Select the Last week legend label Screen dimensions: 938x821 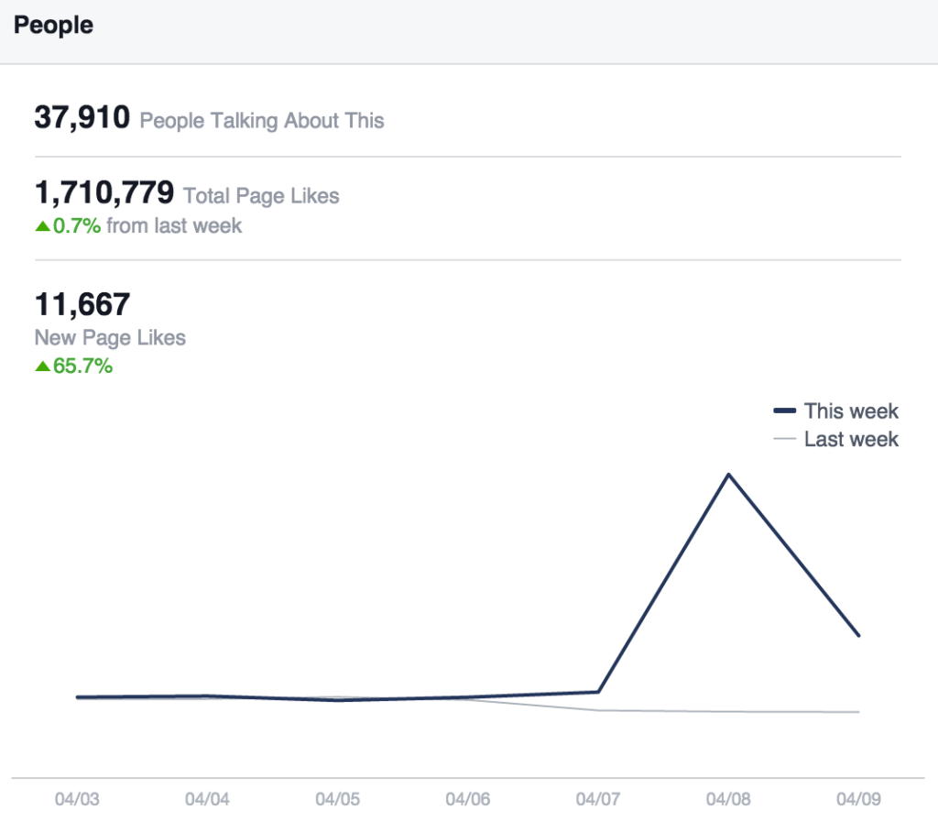[x=851, y=440]
